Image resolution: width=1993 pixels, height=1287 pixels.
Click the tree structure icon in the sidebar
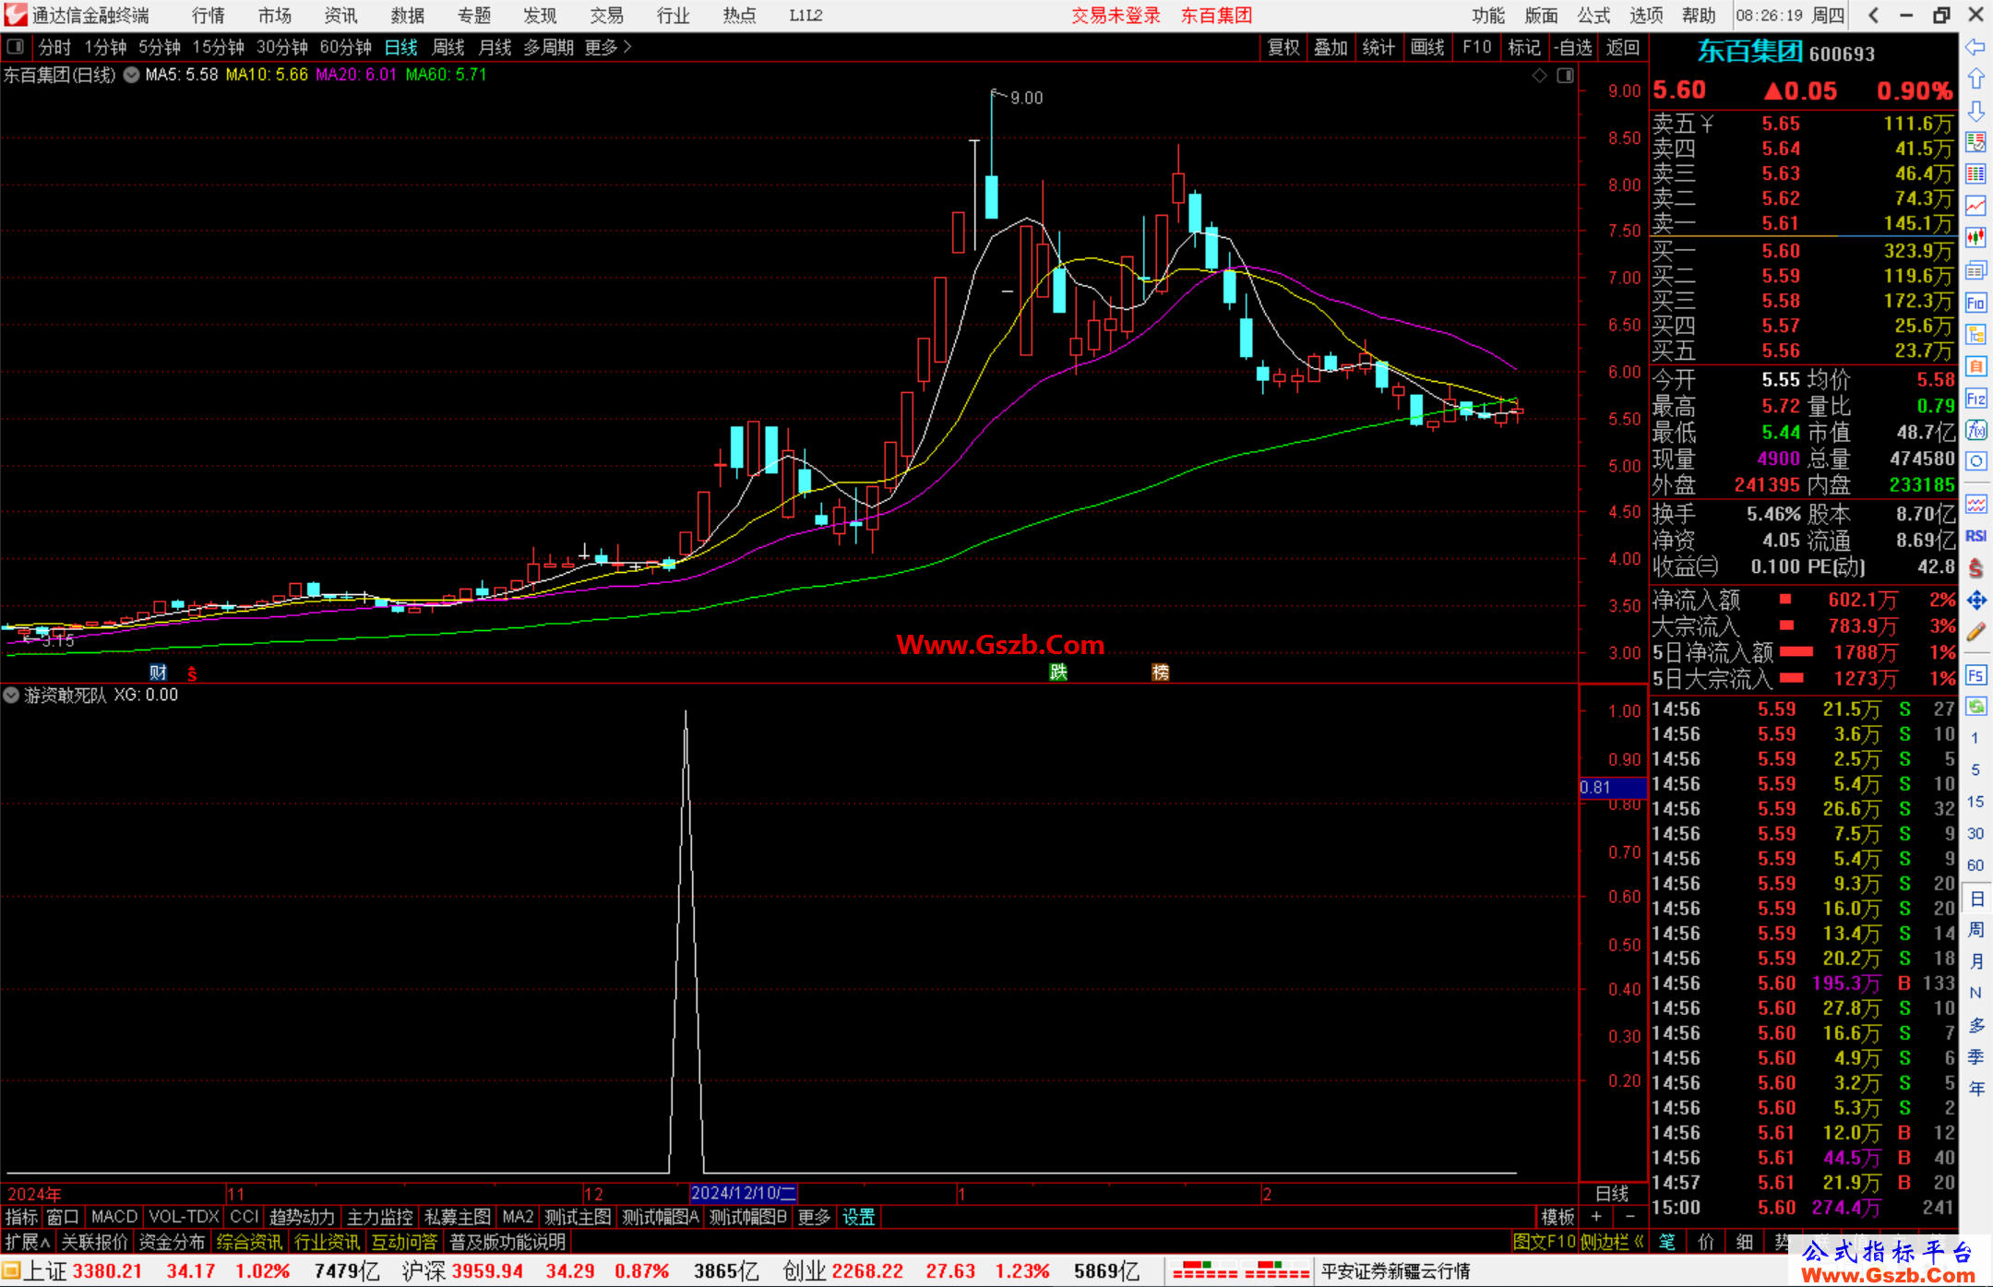pos(1975,334)
